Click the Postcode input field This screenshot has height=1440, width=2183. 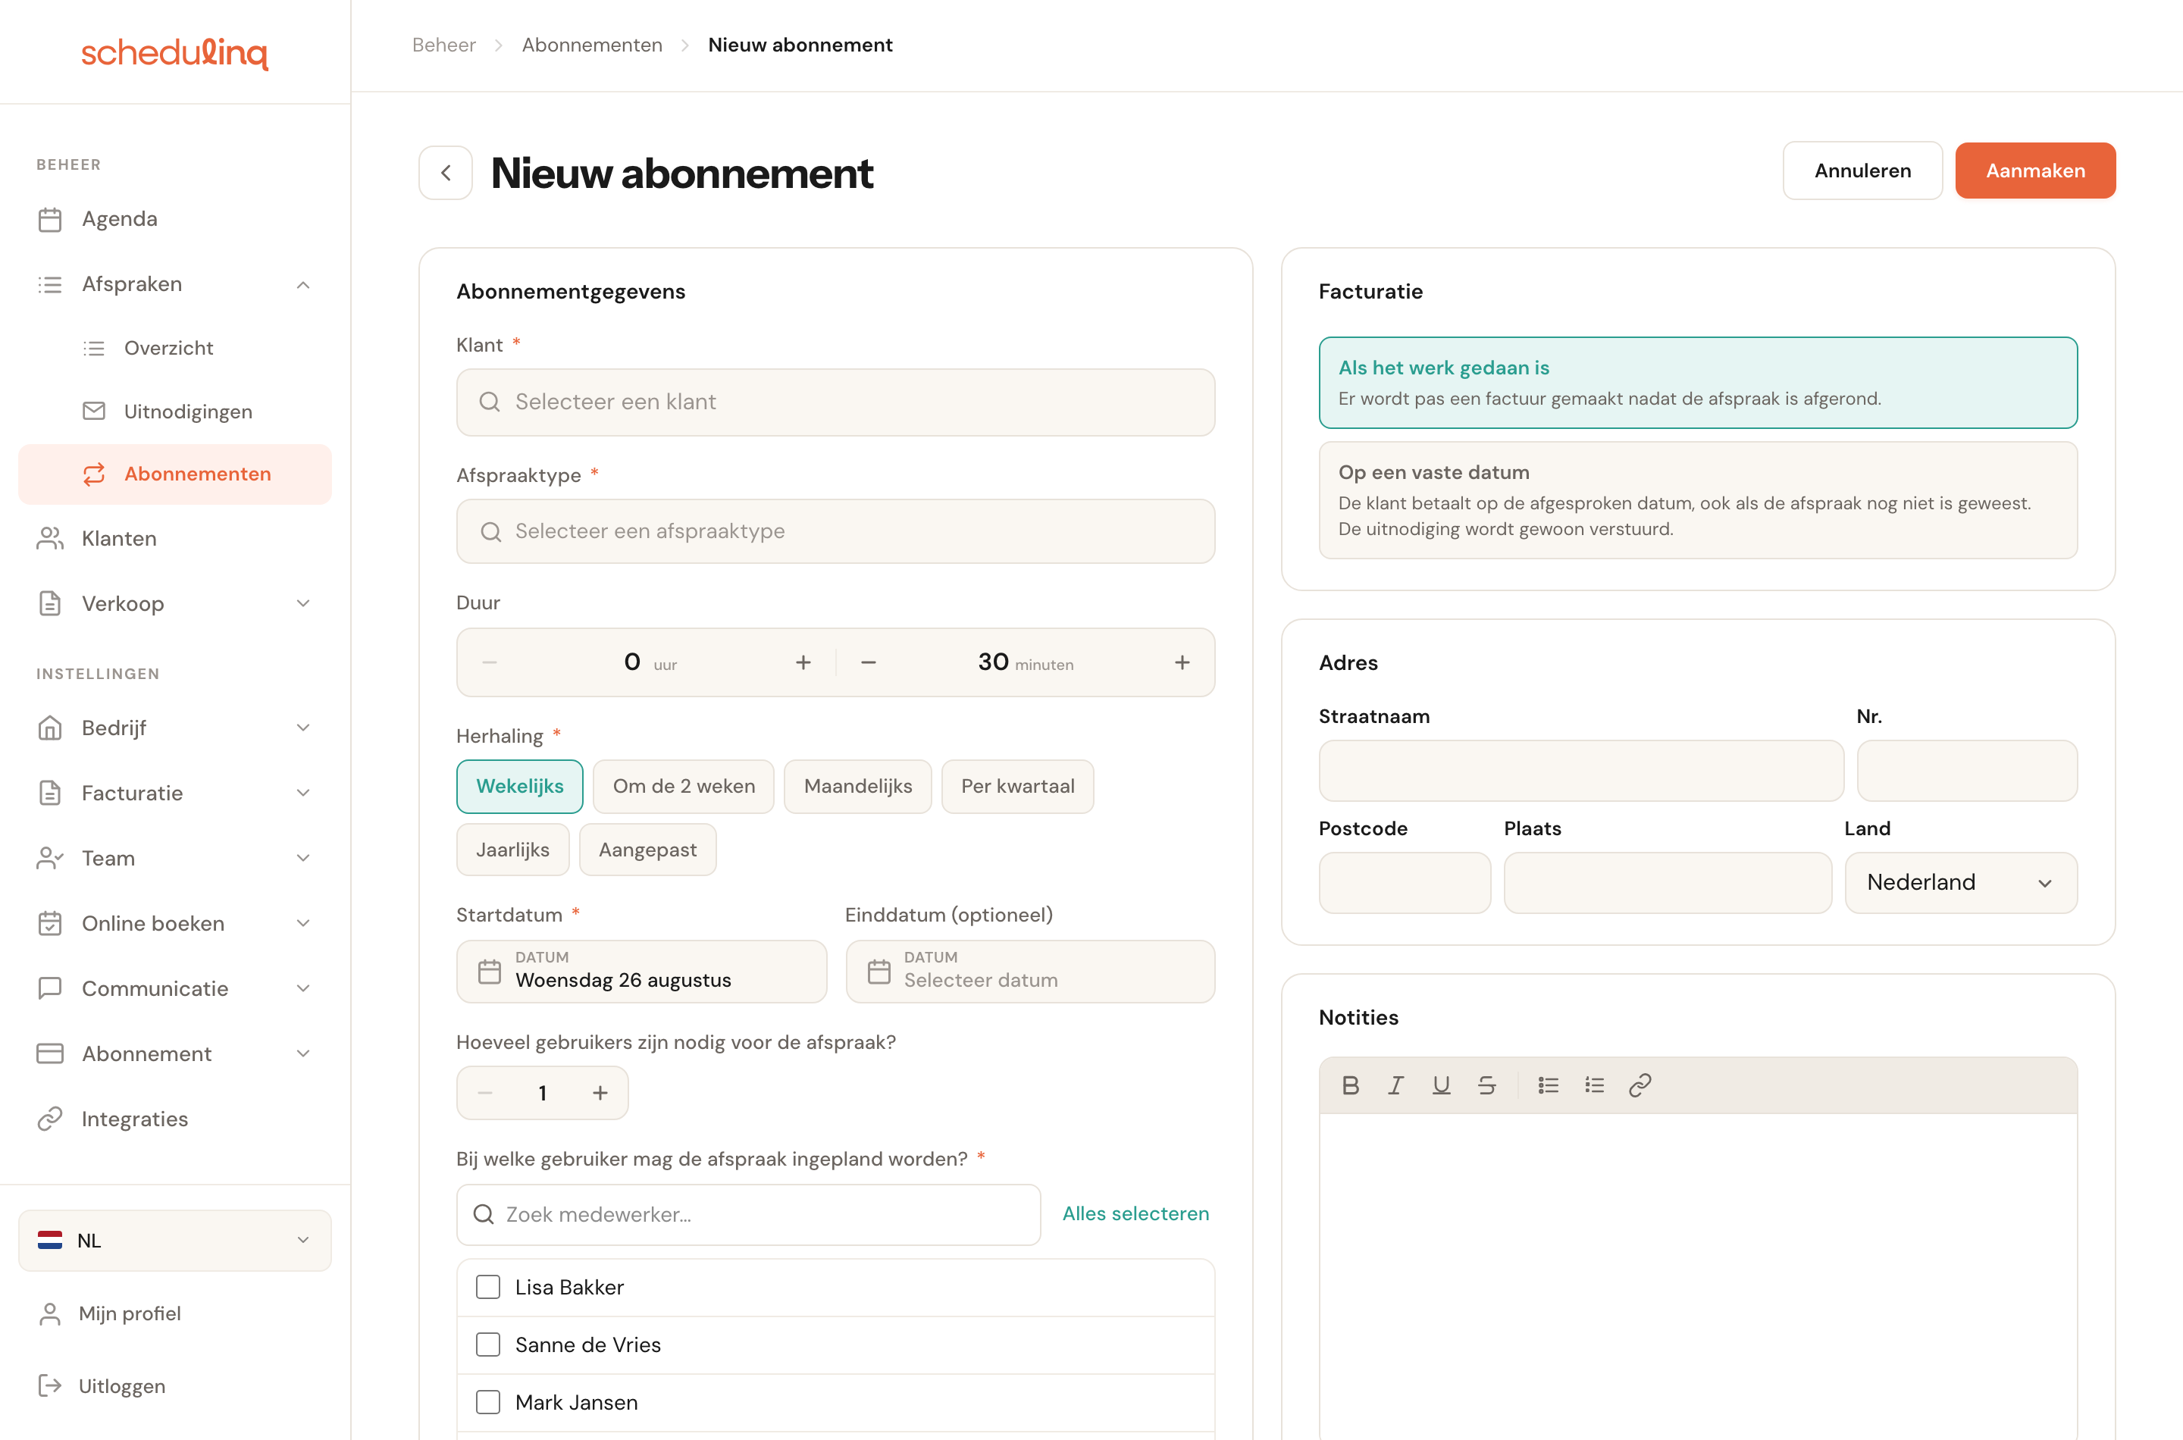pos(1405,882)
